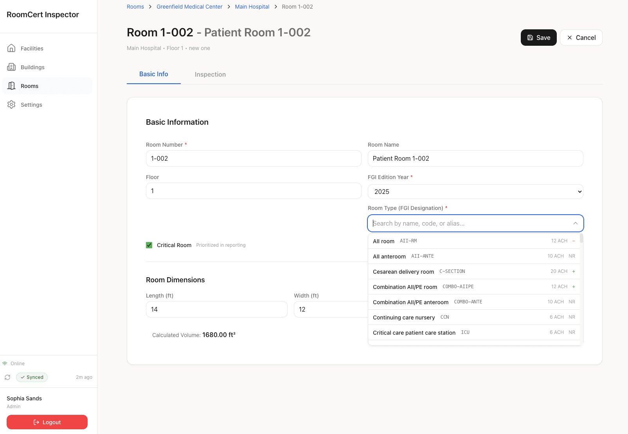Click the Logout button
The image size is (628, 434).
pos(47,422)
